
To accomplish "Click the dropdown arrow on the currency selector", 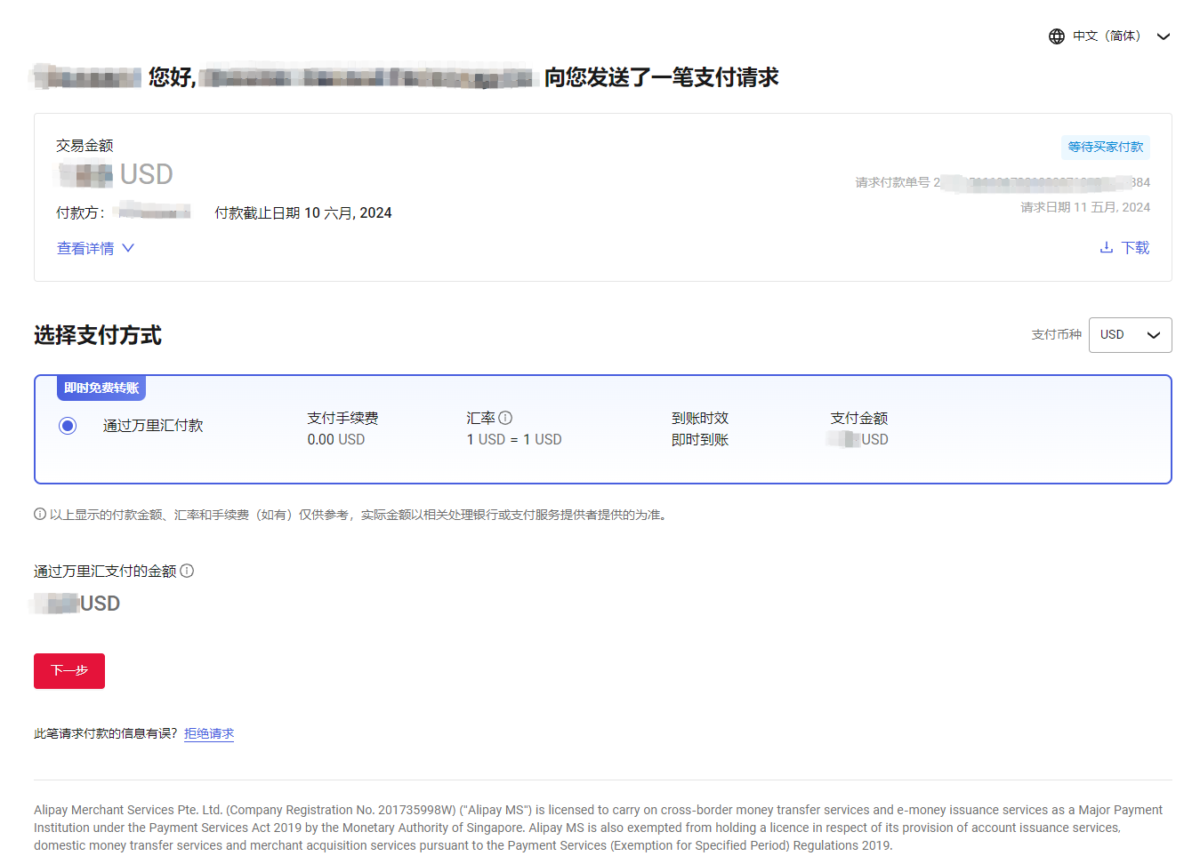I will (x=1154, y=335).
